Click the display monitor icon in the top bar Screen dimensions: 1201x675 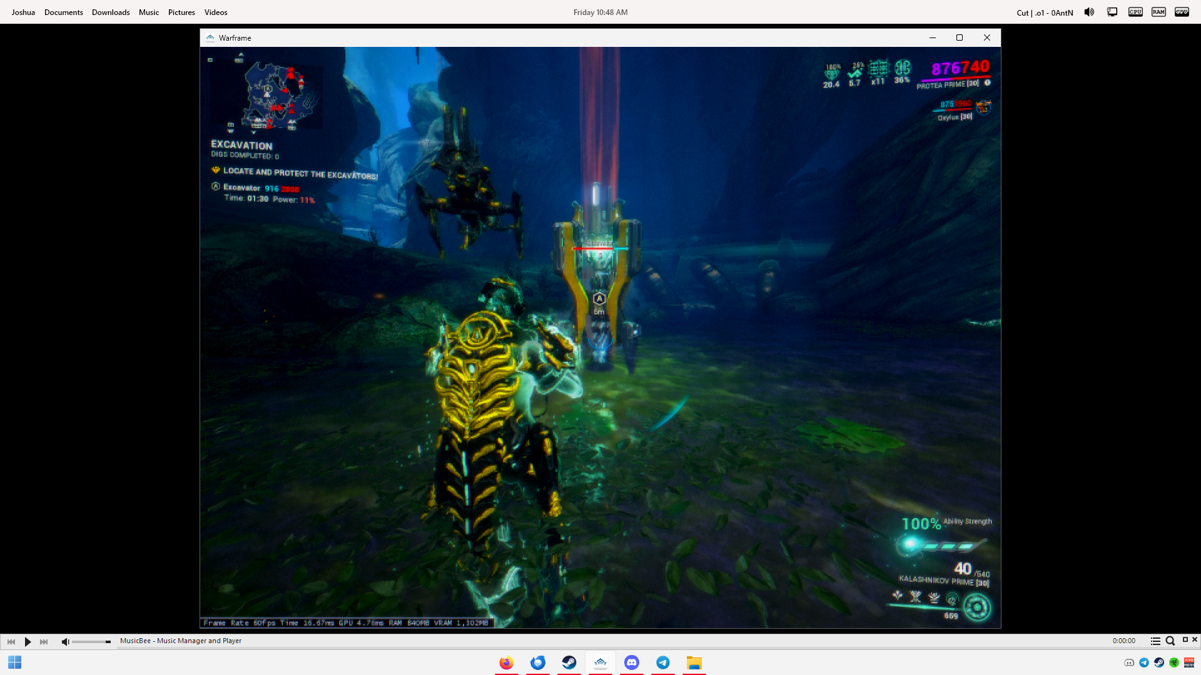pyautogui.click(x=1112, y=12)
